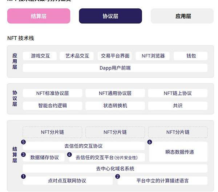Select the gray 应用层 tab
The width and height of the screenshot is (218, 192).
point(183,16)
